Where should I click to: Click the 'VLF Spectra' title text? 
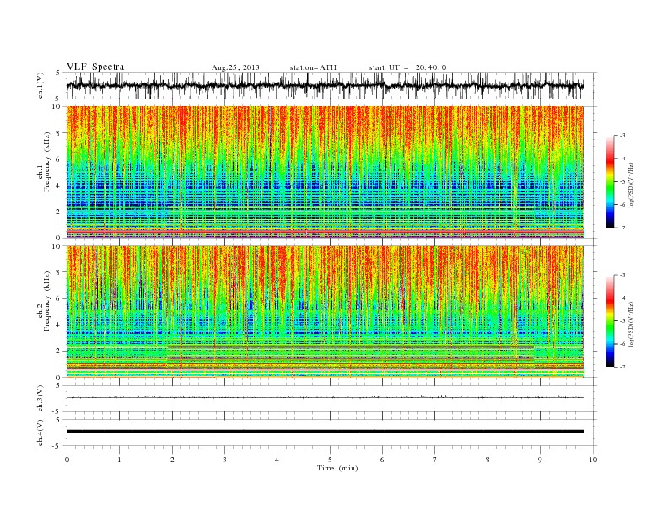tap(95, 67)
